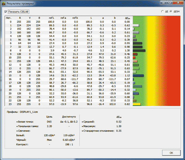Click a value 93.8 in row 21
Screen dimensions: 185x160
[x=101, y=97]
